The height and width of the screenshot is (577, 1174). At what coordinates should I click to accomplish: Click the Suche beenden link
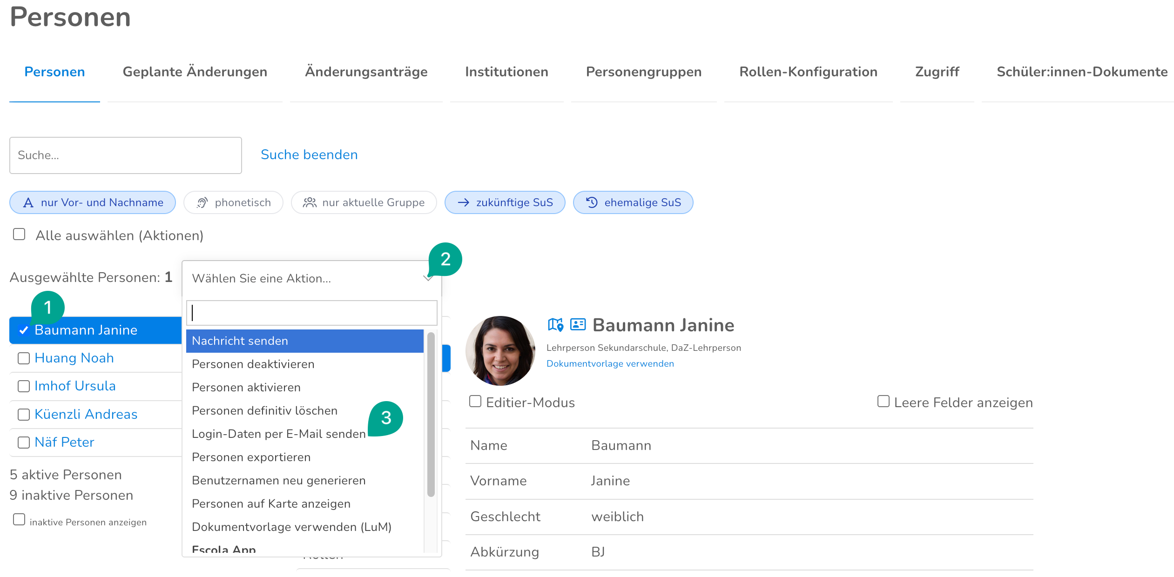pyautogui.click(x=309, y=155)
